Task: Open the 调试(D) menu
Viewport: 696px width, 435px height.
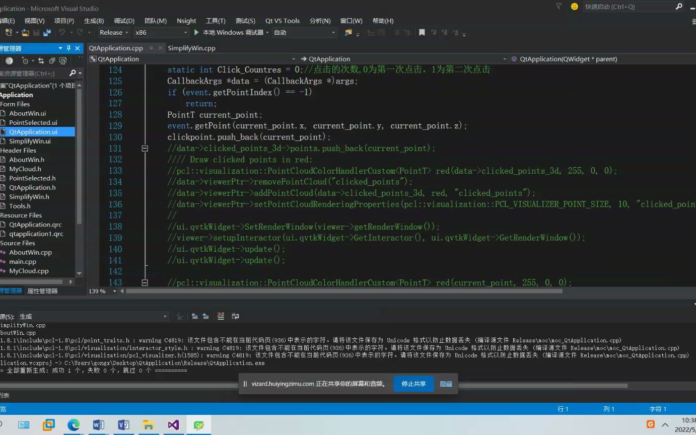Action: click(124, 21)
